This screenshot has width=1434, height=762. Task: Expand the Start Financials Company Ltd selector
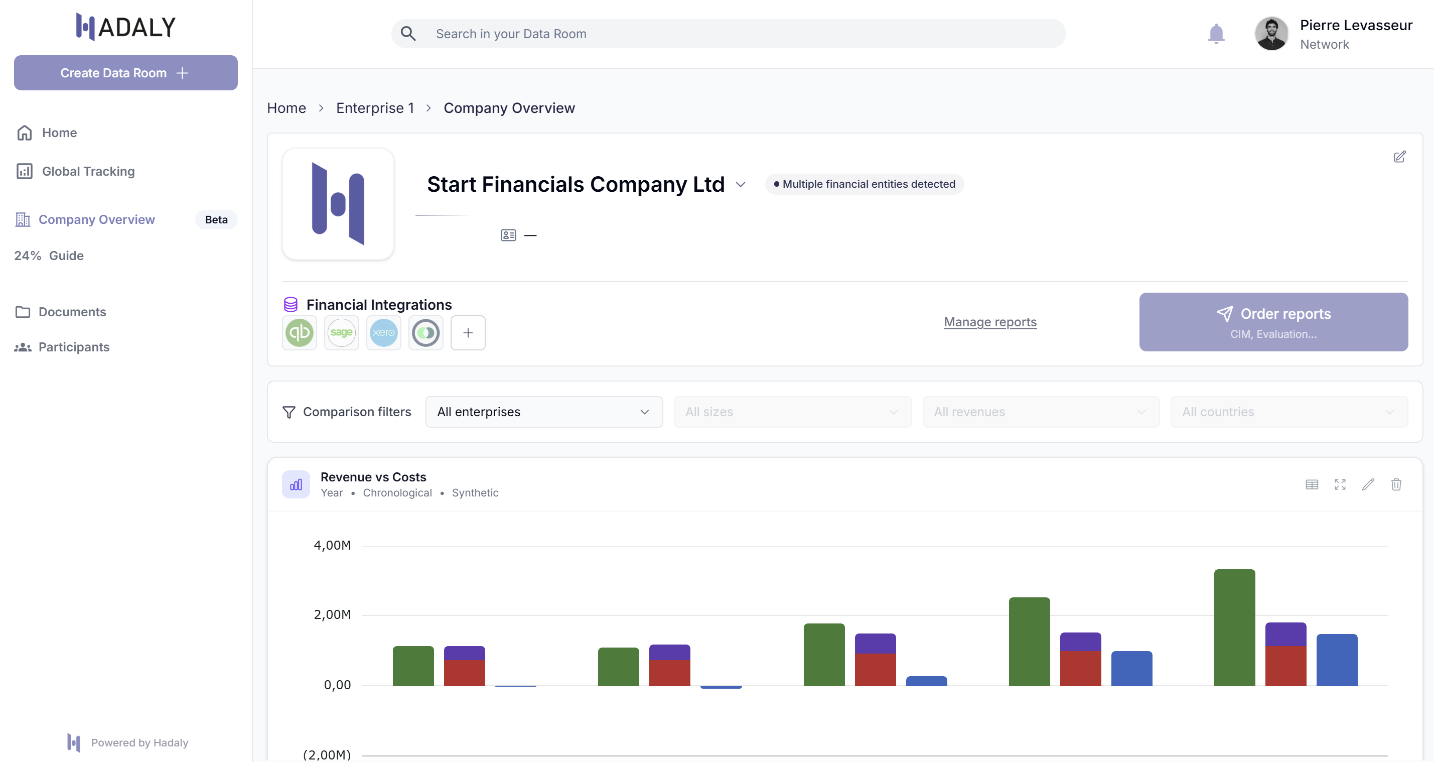pos(741,184)
